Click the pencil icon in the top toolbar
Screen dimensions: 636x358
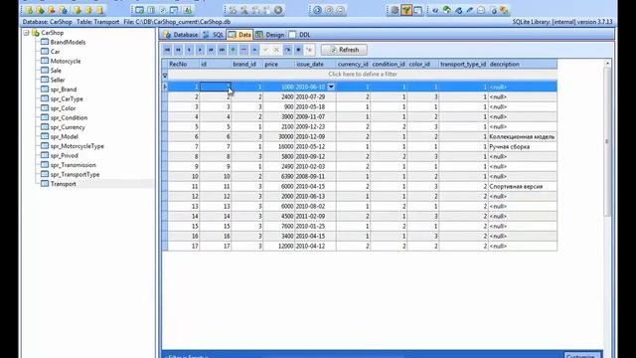(470, 10)
